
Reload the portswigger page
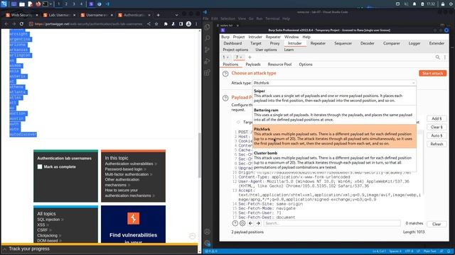(x=21, y=24)
